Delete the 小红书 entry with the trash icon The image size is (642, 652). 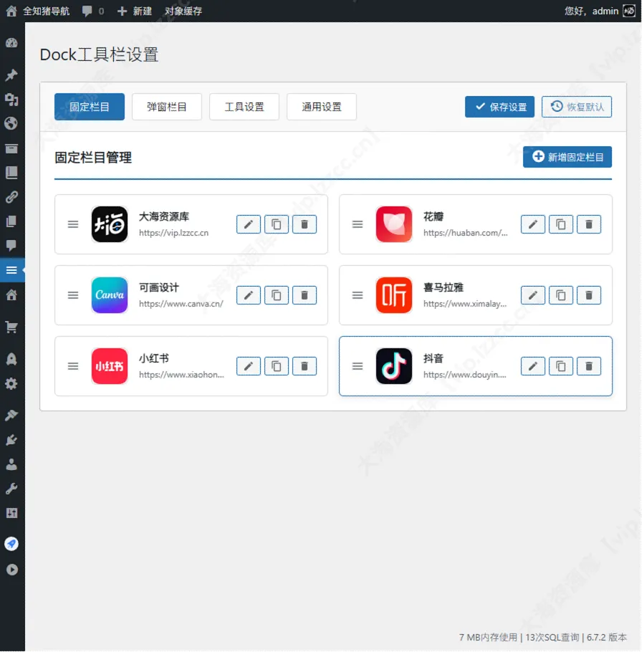304,366
